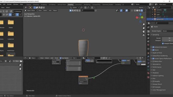Select Sphere.001 in the outliner

(160, 19)
